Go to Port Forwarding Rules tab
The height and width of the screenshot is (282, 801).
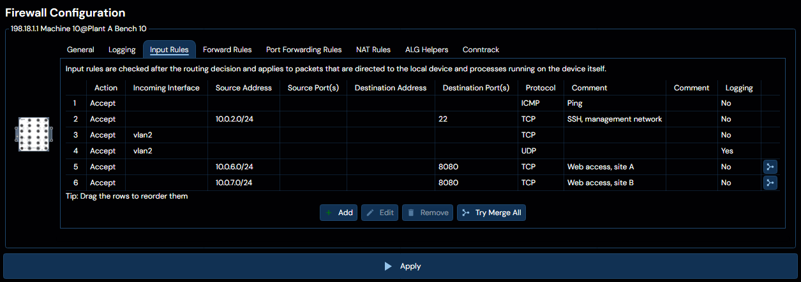(x=304, y=50)
